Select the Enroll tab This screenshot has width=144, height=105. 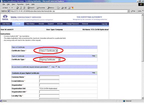pos(18,24)
